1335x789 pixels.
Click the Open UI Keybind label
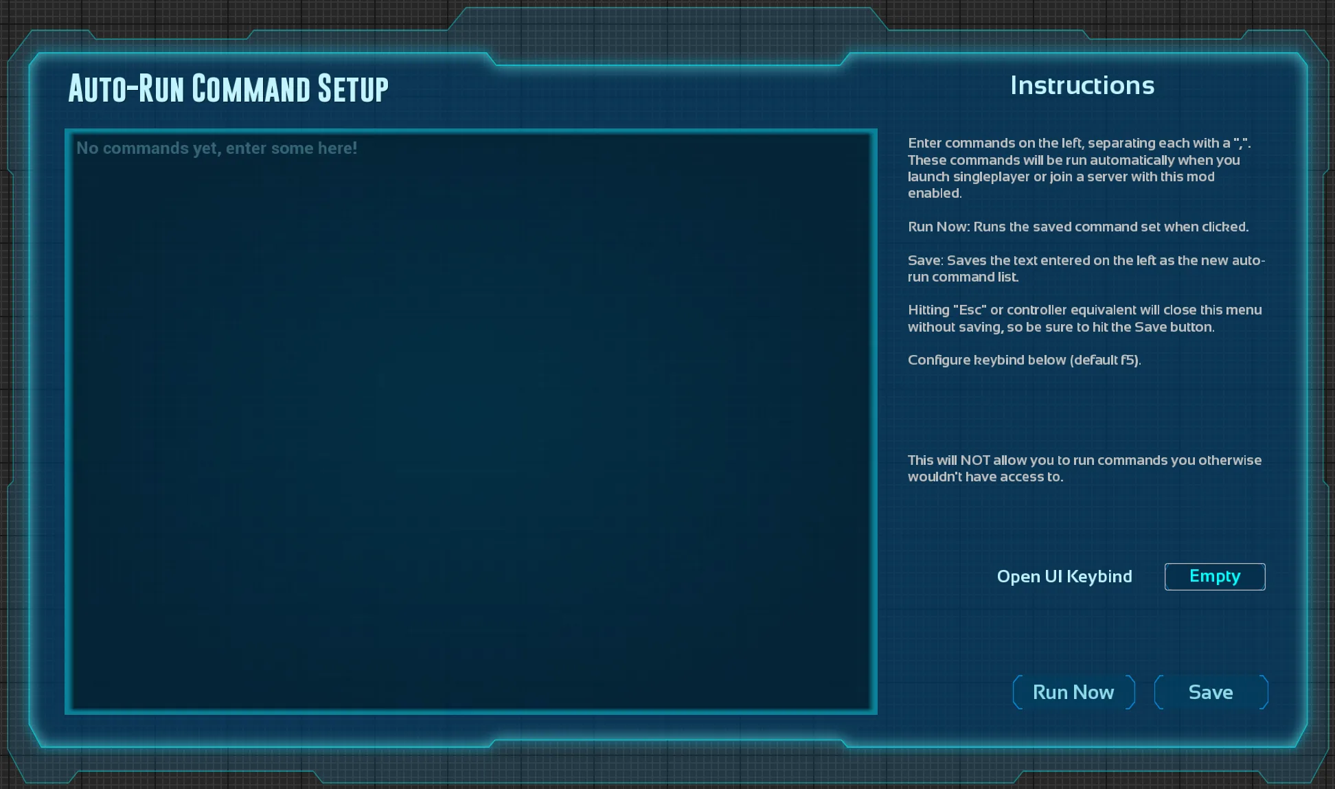coord(1064,577)
